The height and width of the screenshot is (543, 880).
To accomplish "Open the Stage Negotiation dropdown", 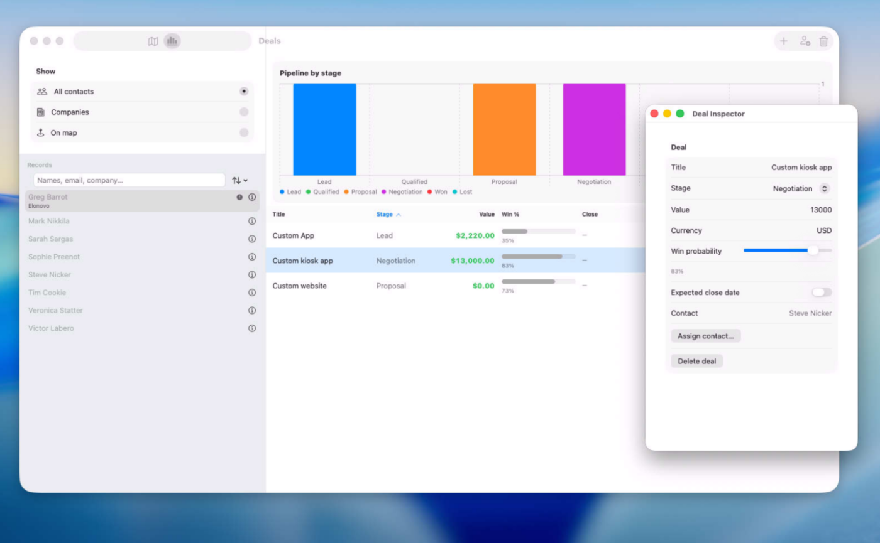I will tap(825, 188).
